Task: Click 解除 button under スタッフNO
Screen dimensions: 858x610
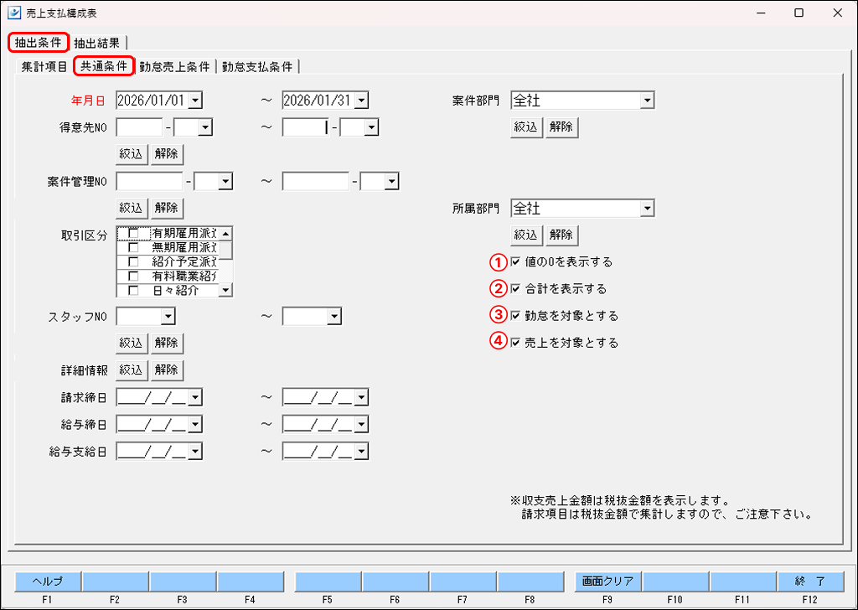Action: 167,343
